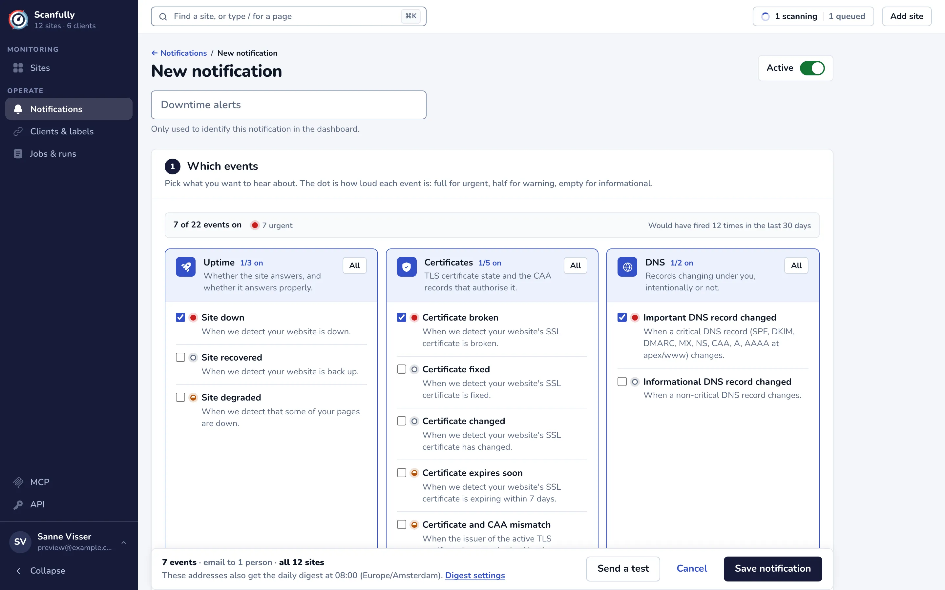The width and height of the screenshot is (945, 590).
Task: Click the Add site button
Action: [x=907, y=16]
